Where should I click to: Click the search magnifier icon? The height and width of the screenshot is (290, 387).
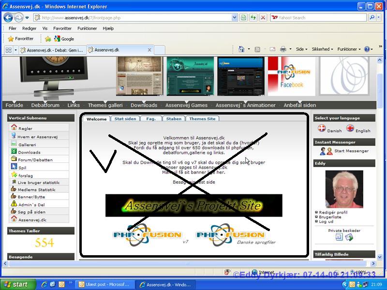[x=372, y=17]
